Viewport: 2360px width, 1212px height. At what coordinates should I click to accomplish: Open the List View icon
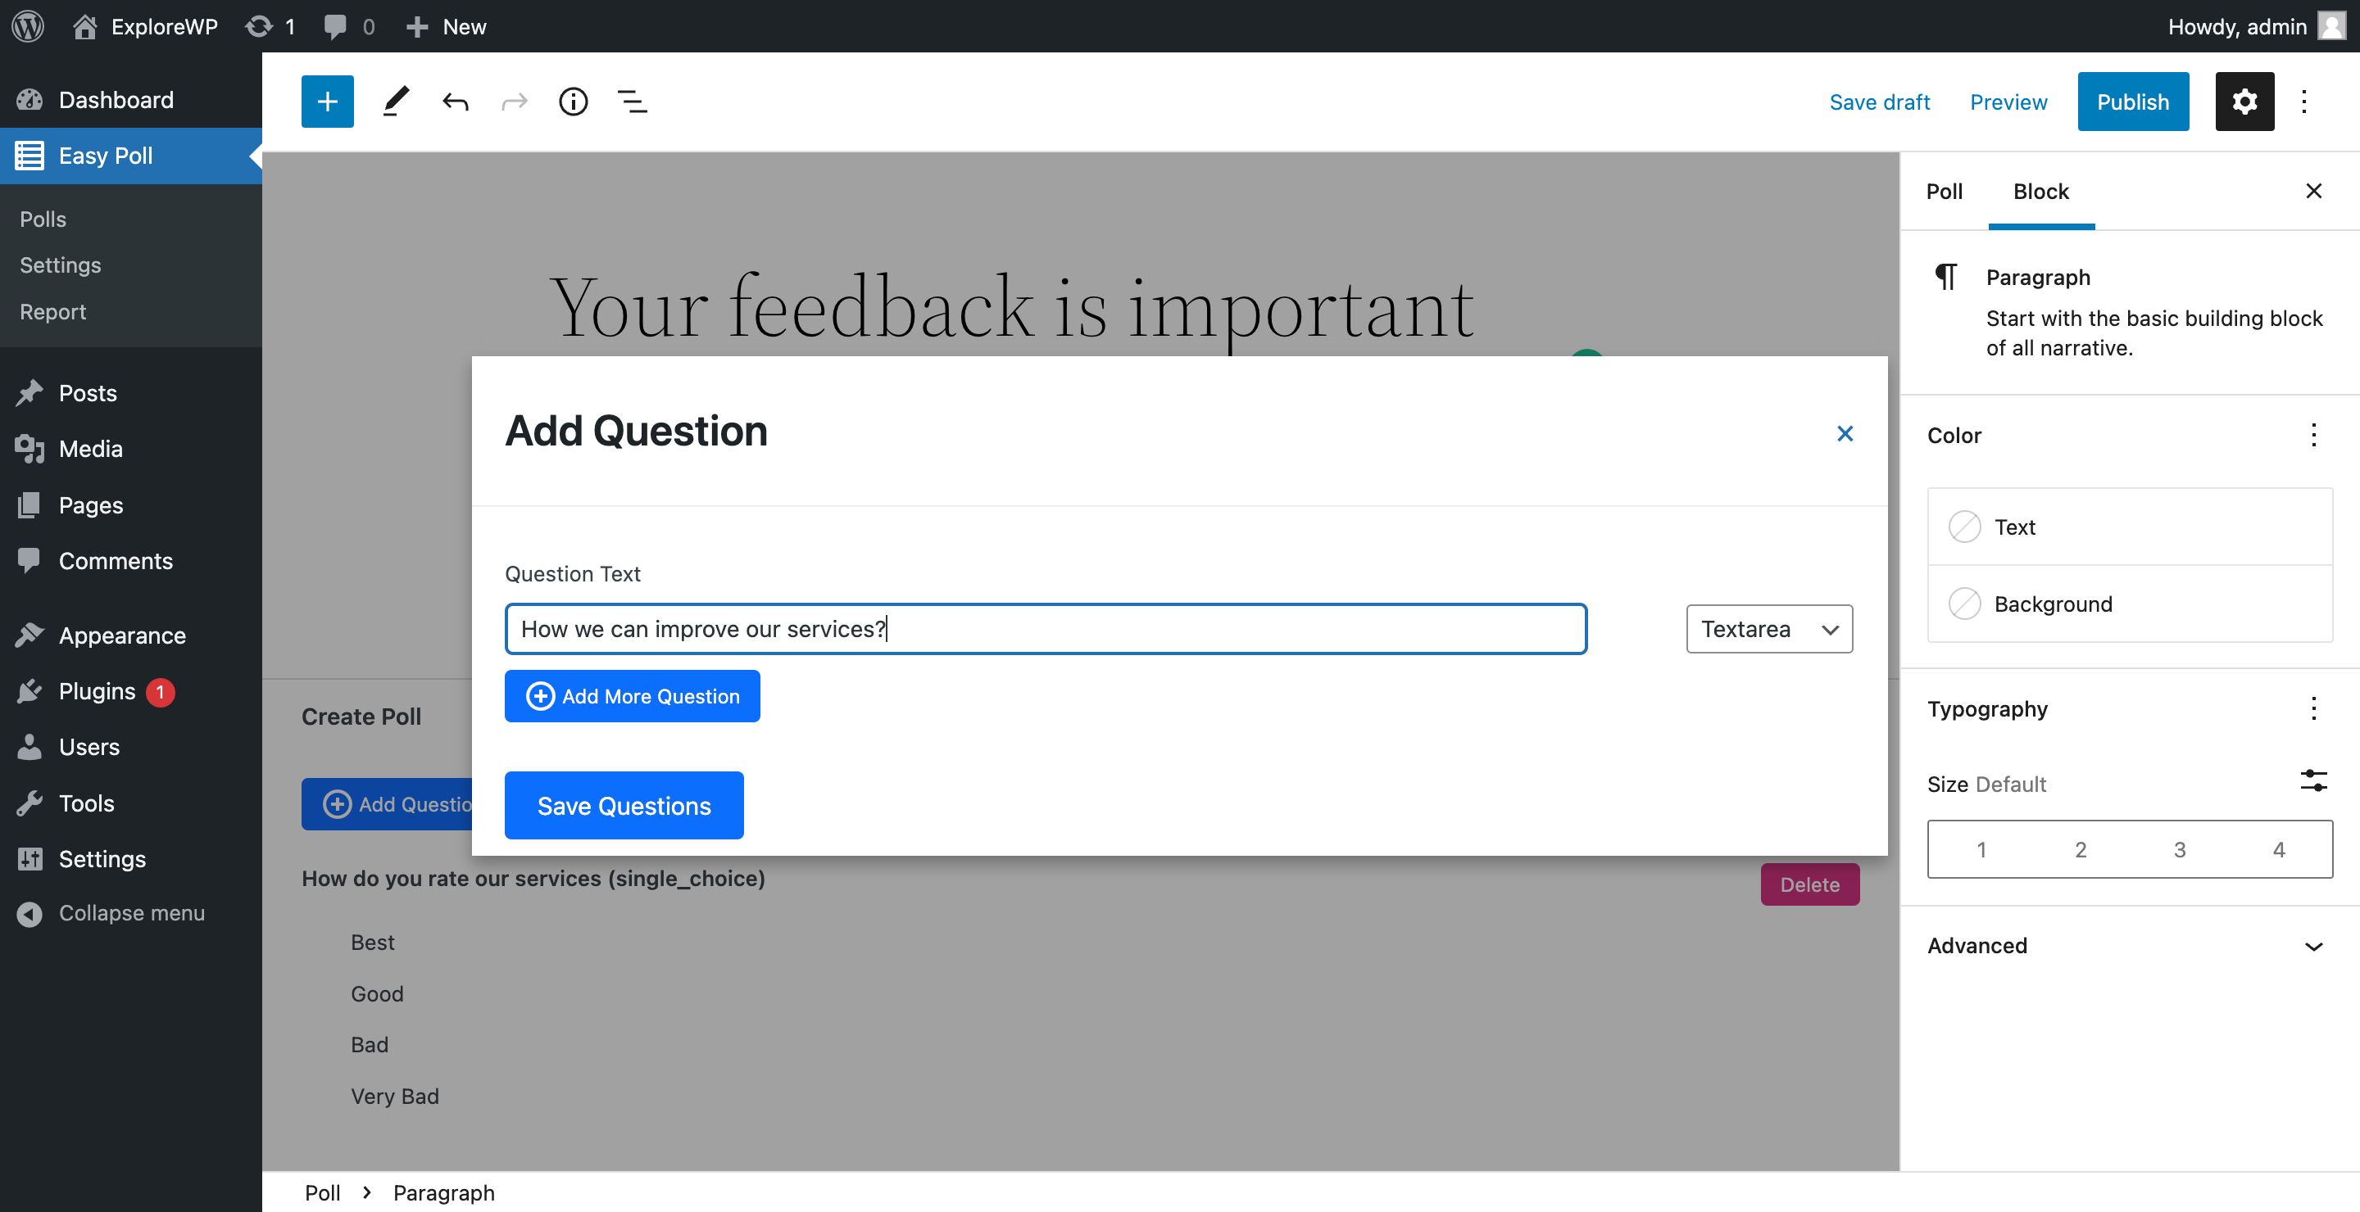[x=632, y=102]
